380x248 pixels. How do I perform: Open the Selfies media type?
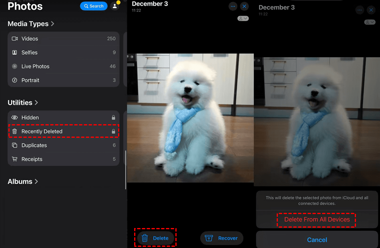(64, 52)
